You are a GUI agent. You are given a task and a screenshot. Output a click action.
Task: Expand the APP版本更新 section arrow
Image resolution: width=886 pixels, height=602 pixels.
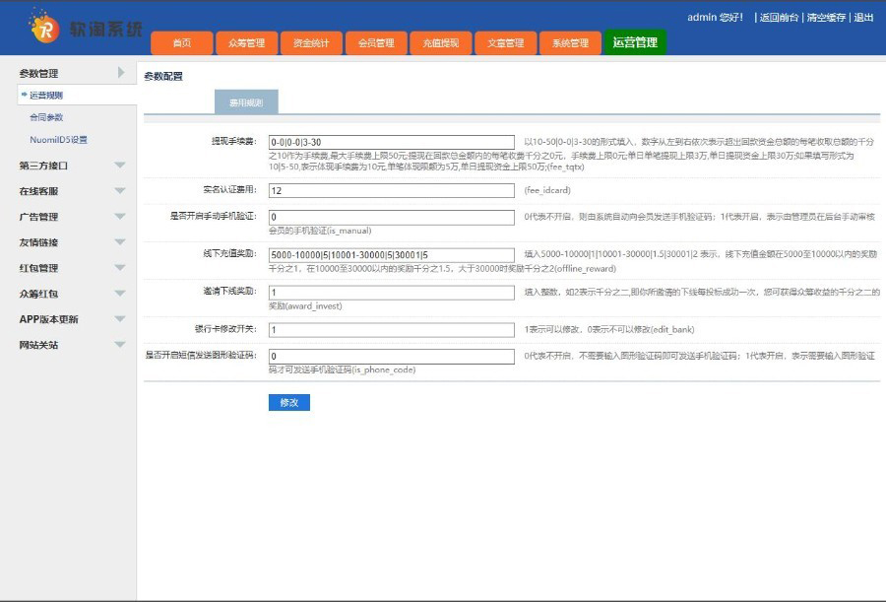tap(120, 319)
